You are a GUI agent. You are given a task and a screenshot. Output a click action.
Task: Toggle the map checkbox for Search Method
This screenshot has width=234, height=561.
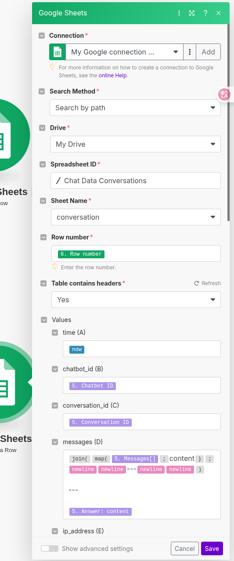(x=42, y=91)
